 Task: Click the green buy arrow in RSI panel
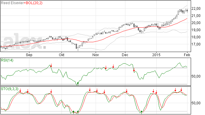[x=78, y=84]
